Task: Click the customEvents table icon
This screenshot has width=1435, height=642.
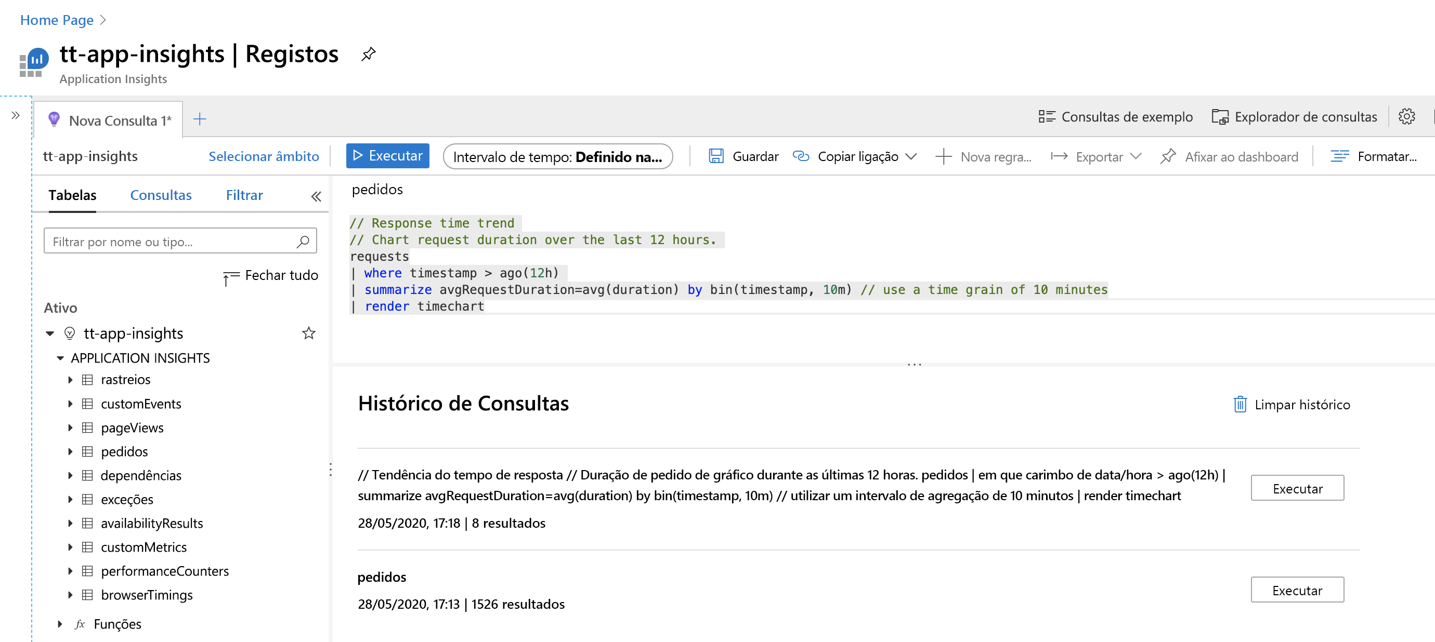Action: point(87,404)
